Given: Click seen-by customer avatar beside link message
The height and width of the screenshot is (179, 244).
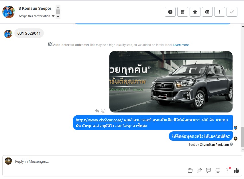Looking at the screenshot, I should click(235, 128).
